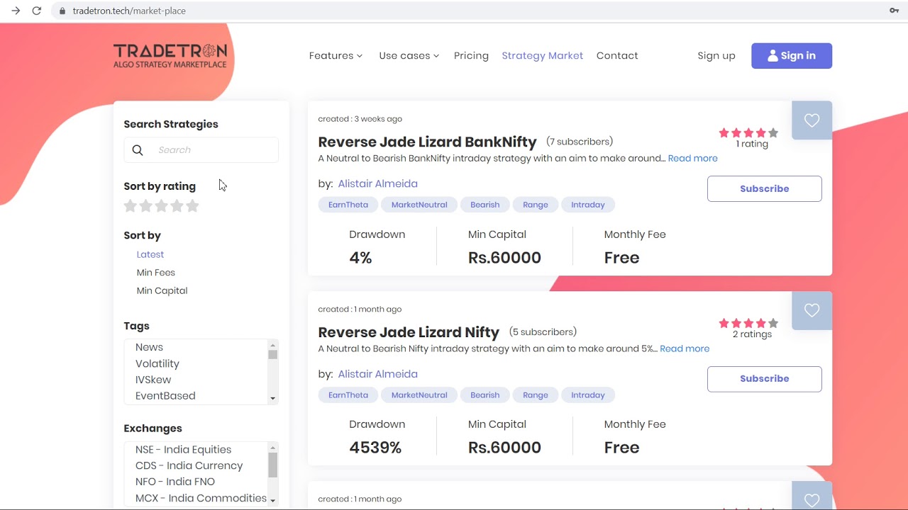908x510 pixels.
Task: Select NSE - India Equities exchange
Action: point(183,450)
